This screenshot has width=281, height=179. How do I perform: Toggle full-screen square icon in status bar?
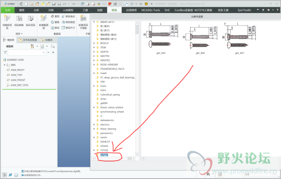[x=16, y=175]
